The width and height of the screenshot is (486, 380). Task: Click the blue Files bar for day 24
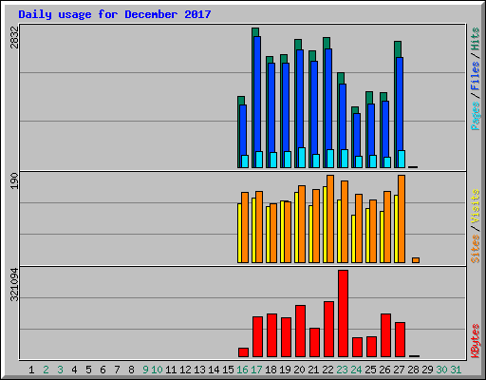[357, 135]
